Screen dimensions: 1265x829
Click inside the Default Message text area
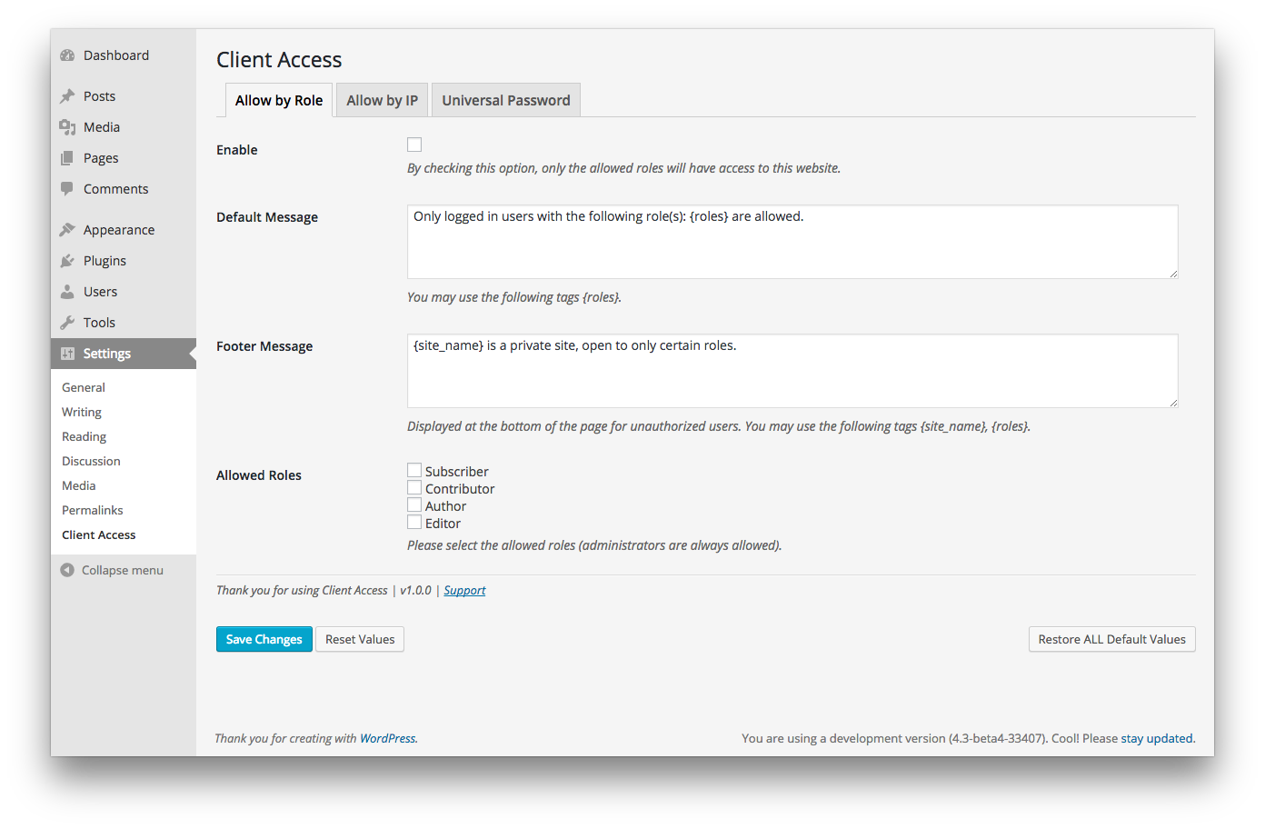pyautogui.click(x=792, y=242)
